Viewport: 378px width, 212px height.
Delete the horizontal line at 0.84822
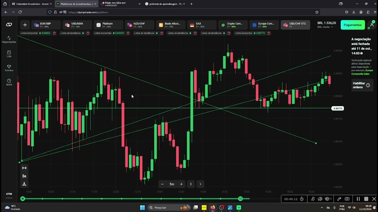tap(54, 33)
